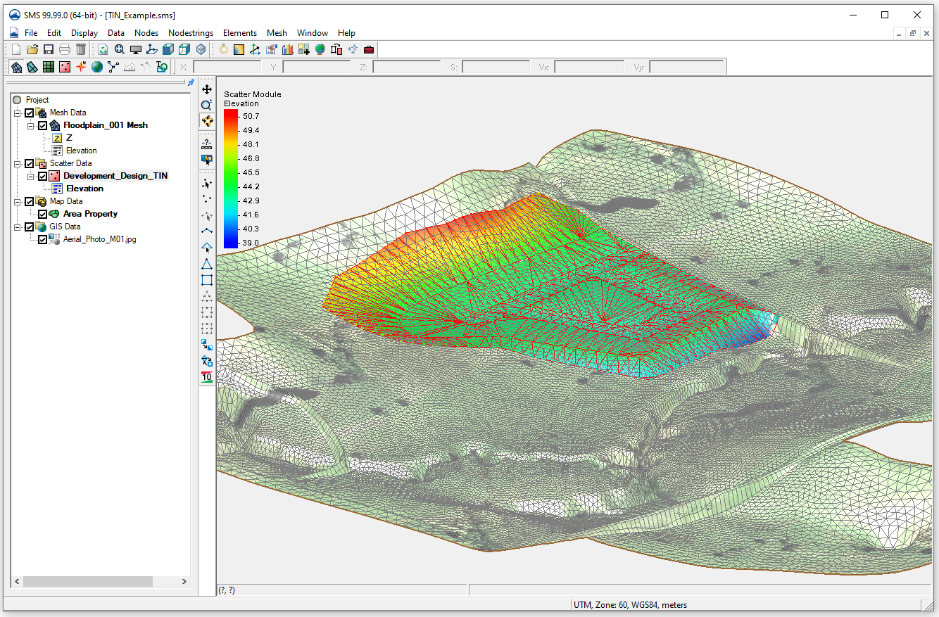Viewport: 939px width, 617px height.
Task: Select the GIS module globe icon
Action: click(99, 66)
